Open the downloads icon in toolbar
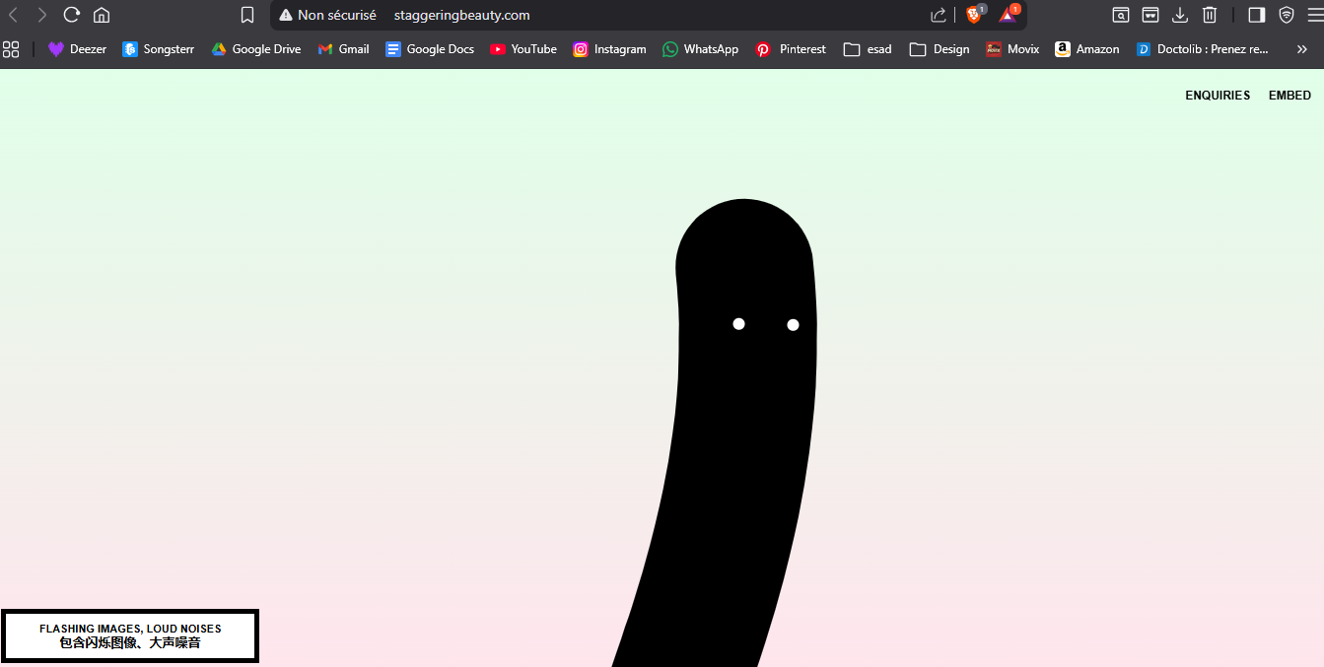 [1179, 15]
